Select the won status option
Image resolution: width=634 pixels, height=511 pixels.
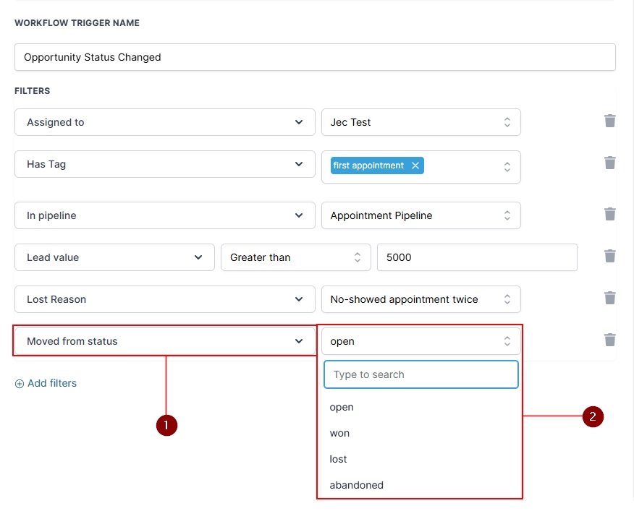(x=339, y=433)
